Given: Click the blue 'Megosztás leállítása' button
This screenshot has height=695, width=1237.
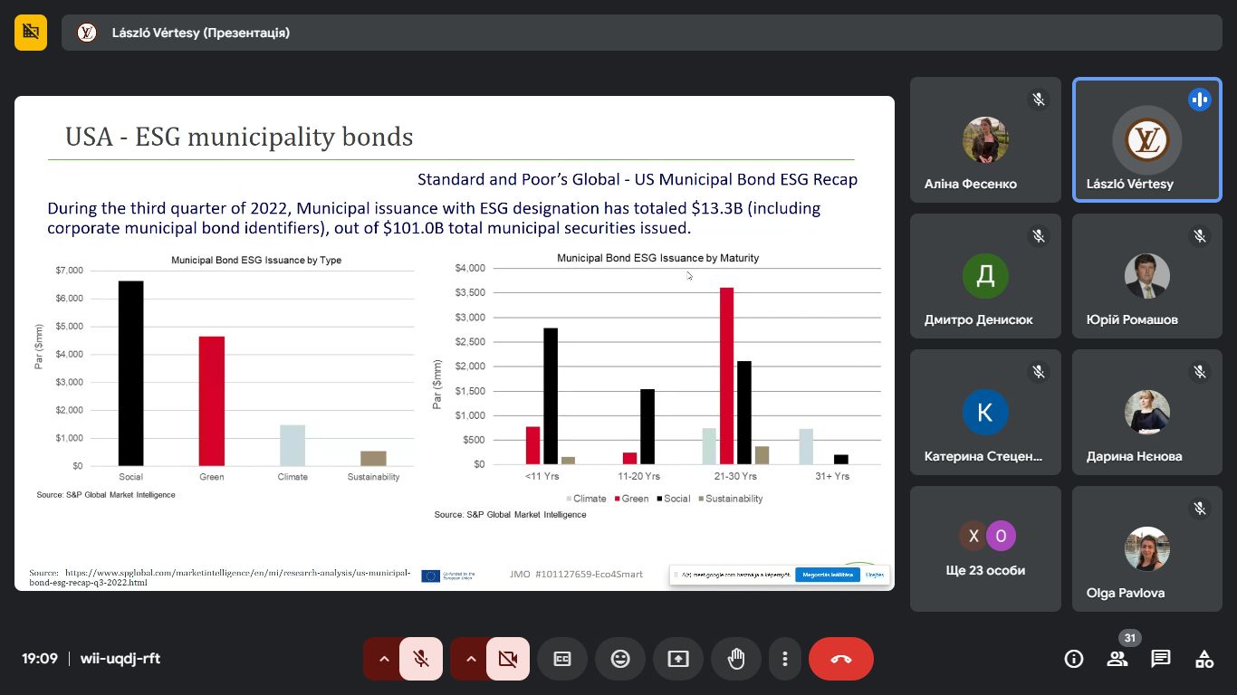Looking at the screenshot, I should click(x=828, y=575).
